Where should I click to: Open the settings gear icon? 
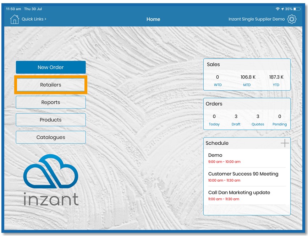[292, 19]
